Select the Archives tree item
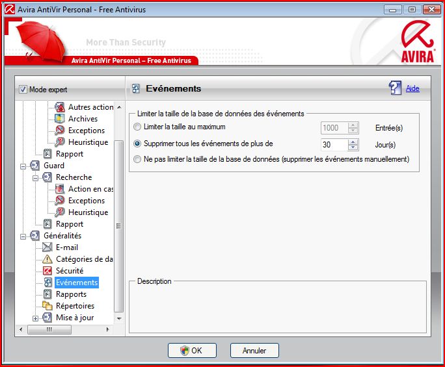 [x=83, y=119]
